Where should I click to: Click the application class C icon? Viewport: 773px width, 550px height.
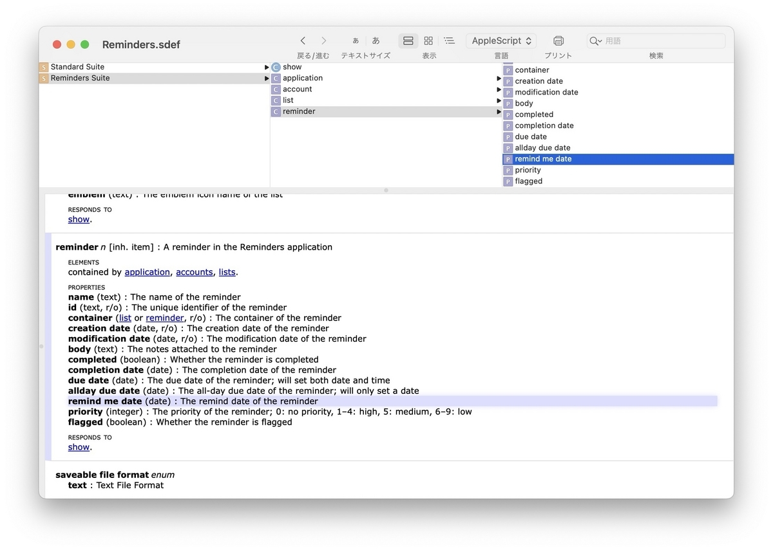pos(276,78)
